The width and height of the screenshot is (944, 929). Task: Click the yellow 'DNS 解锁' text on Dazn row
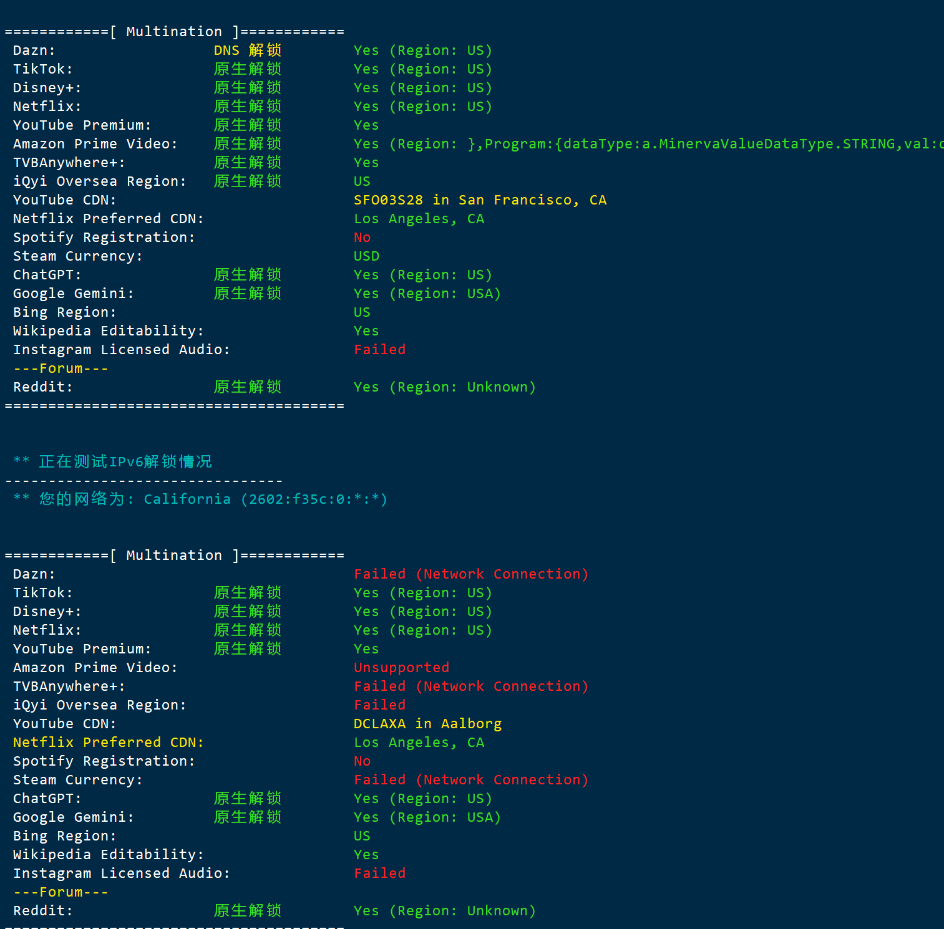248,51
